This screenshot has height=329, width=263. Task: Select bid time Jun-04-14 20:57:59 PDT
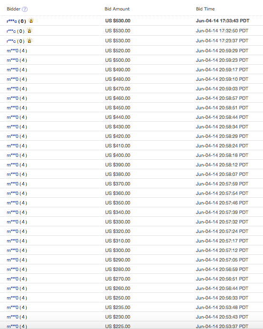pos(222,184)
